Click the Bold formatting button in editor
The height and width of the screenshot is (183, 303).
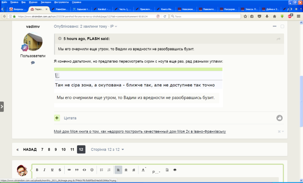tap(37, 170)
